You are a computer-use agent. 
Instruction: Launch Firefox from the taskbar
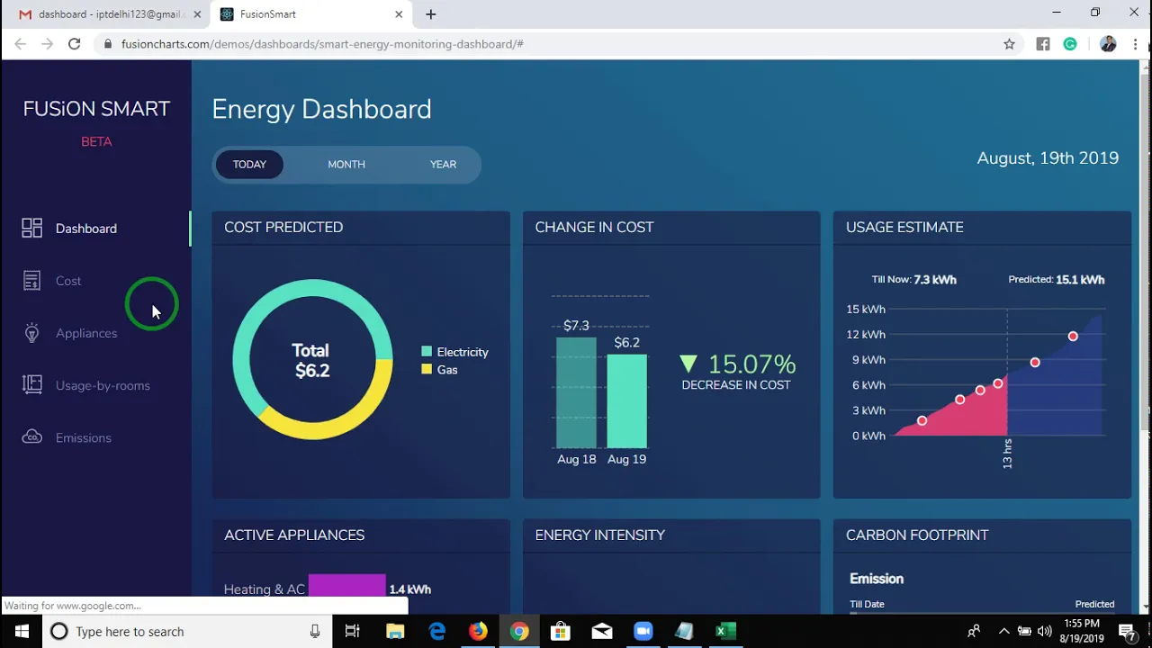point(478,631)
